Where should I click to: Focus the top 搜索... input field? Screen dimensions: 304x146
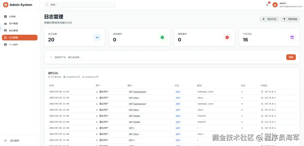(80, 5)
